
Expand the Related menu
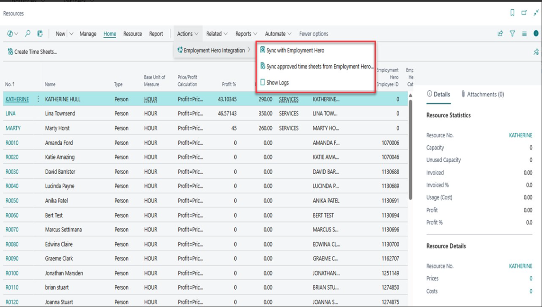(x=217, y=34)
